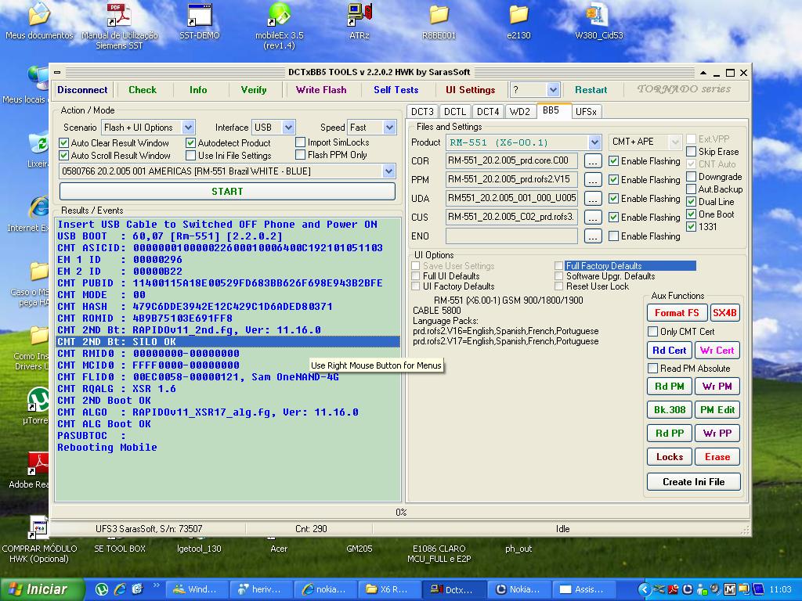The width and height of the screenshot is (802, 601).
Task: Expand hidden tray icons arrow in system tray
Action: click(x=644, y=590)
